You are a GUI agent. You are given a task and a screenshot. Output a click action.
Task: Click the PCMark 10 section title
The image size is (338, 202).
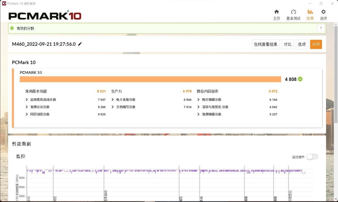(x=24, y=62)
